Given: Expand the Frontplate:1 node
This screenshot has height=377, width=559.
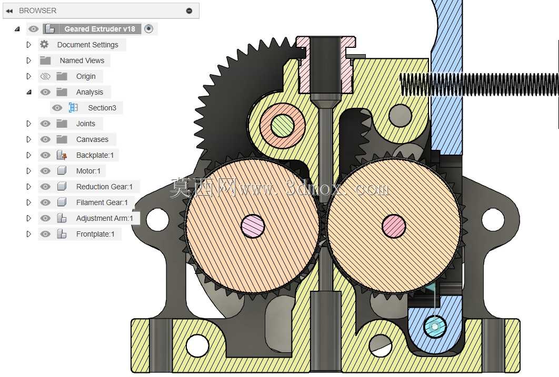Looking at the screenshot, I should [29, 234].
